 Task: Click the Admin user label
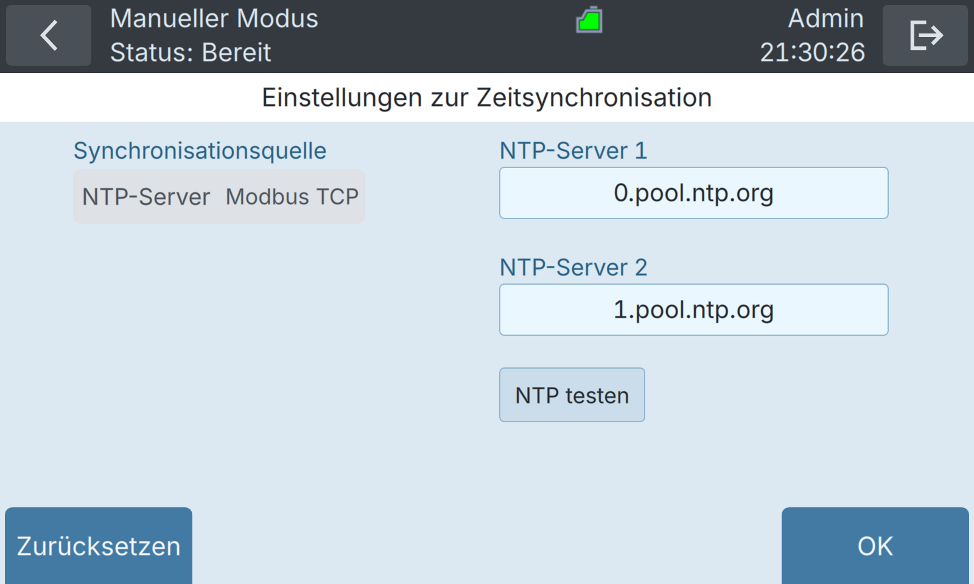(x=826, y=19)
